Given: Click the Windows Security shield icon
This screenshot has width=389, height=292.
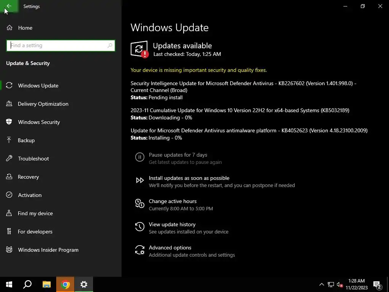Looking at the screenshot, I should (9, 122).
